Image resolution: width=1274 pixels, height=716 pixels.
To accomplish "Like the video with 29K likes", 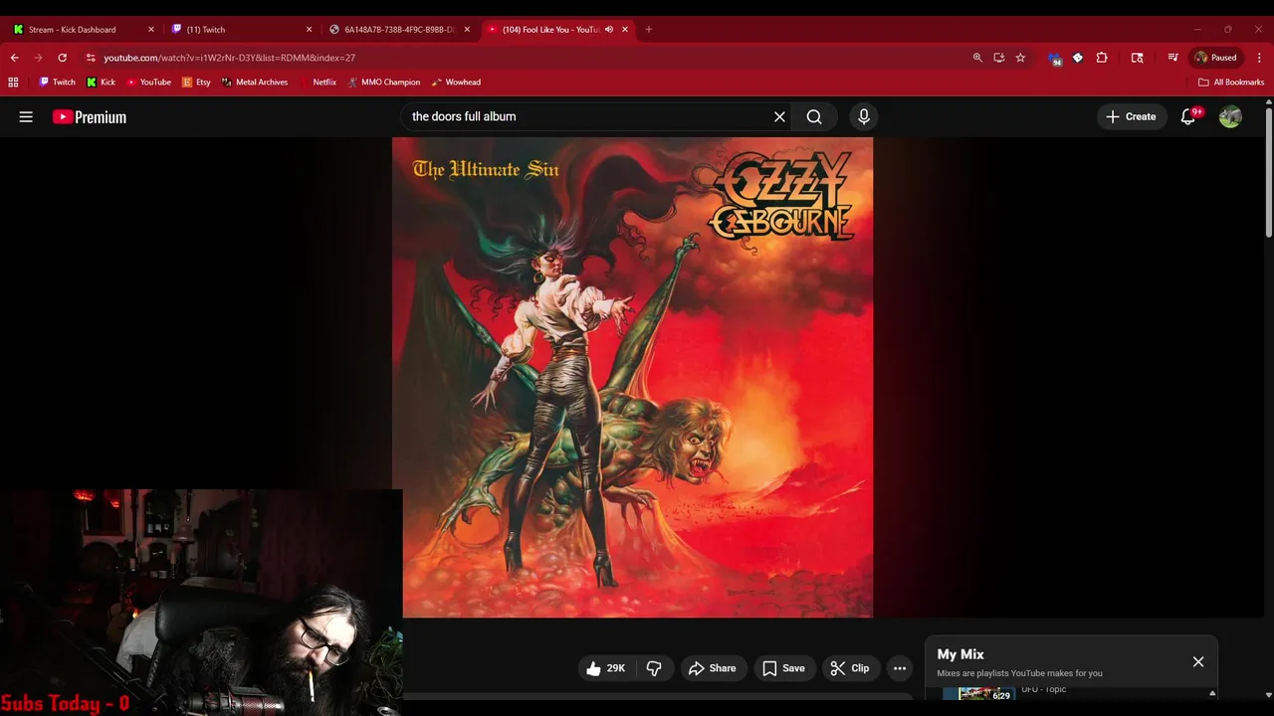I will tap(605, 668).
